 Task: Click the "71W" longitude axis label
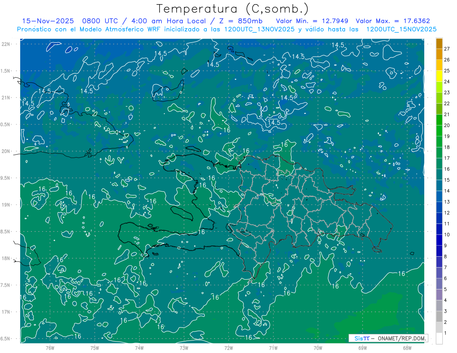273,348
